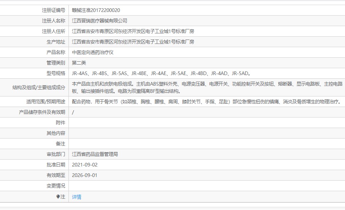Click the 变更情况 label

pos(56,186)
